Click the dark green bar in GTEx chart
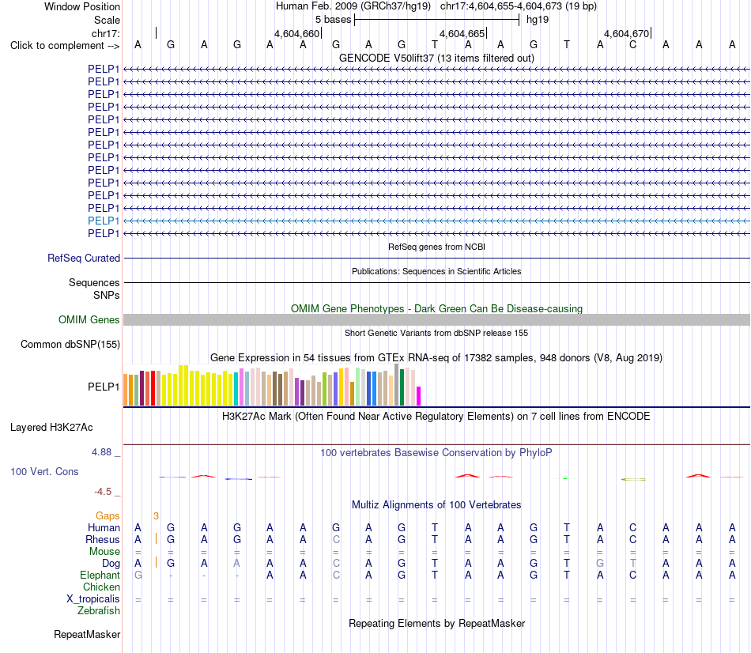Screen dimensions: 751x653 [x=402, y=387]
